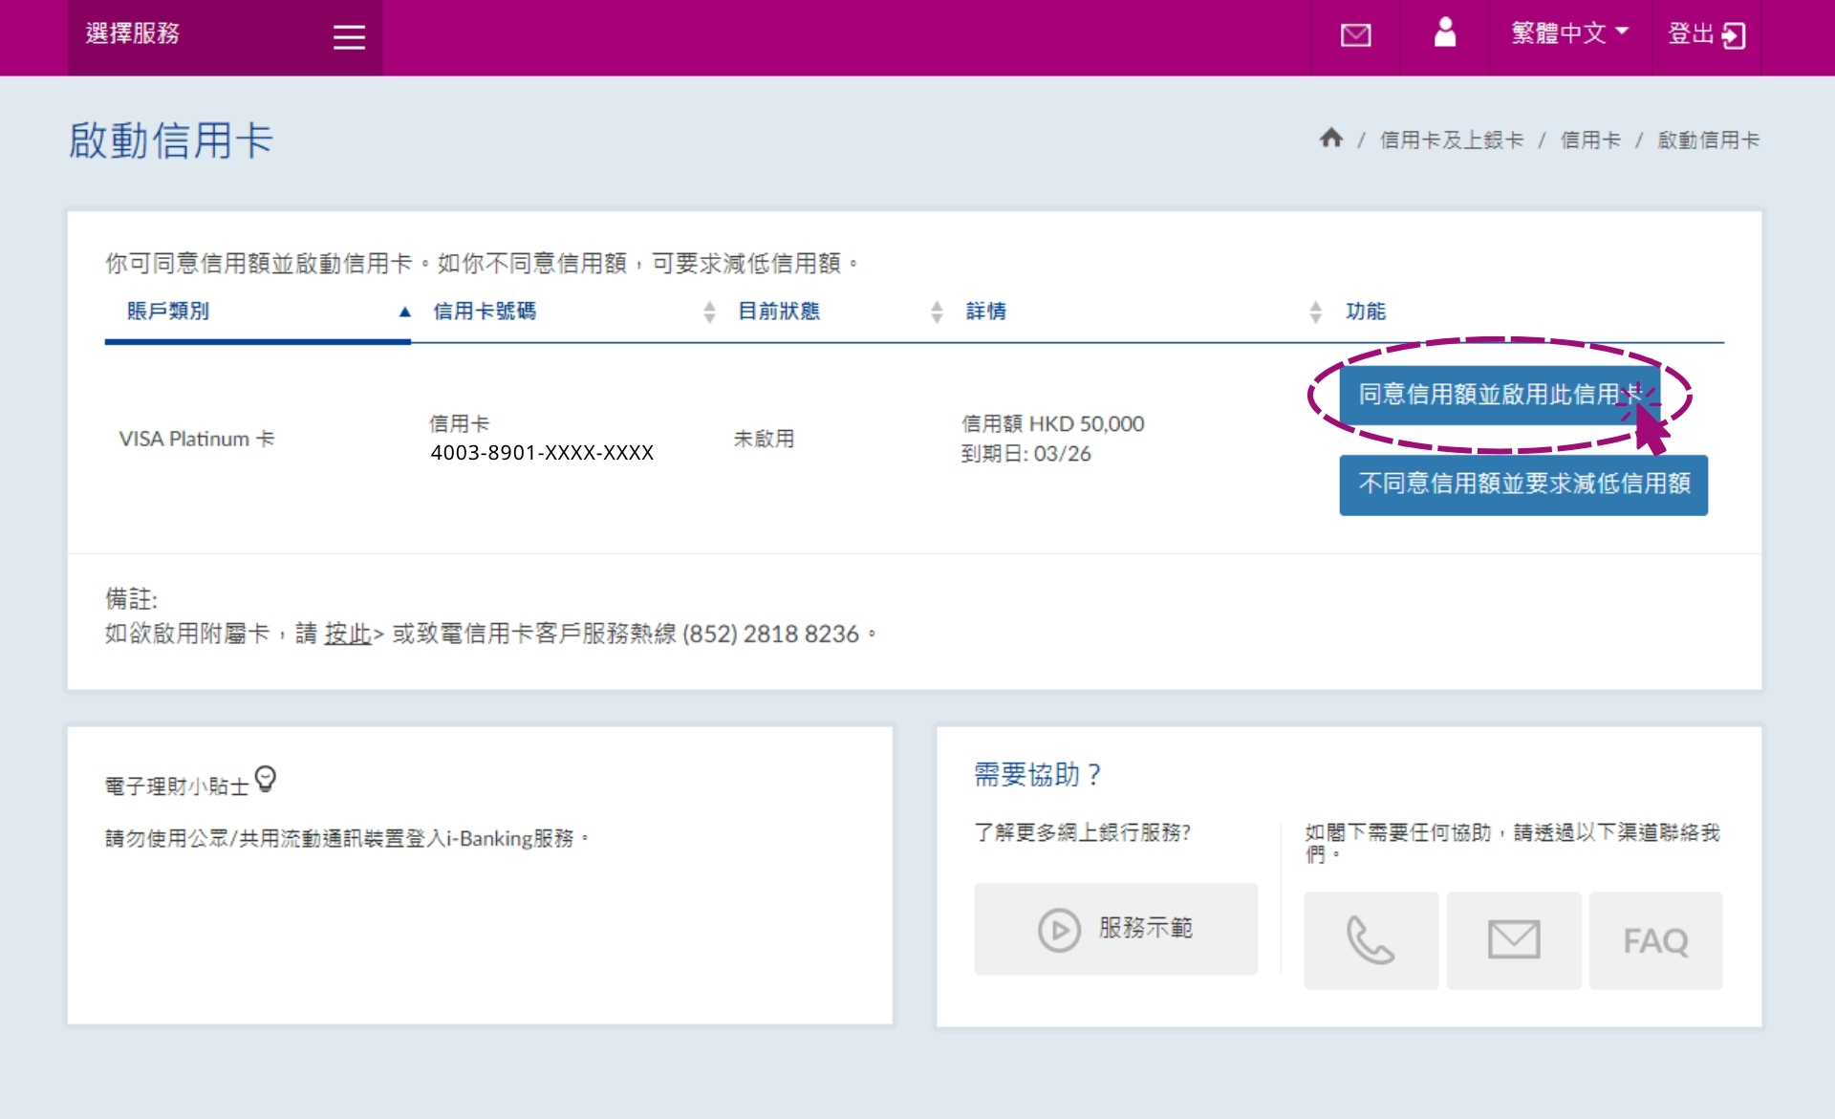Click 登出 to log out

(x=1706, y=34)
